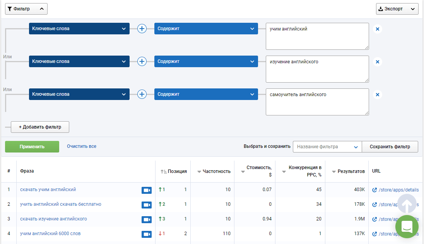
Task: Open external link icon in row 2 URL
Action: [374, 205]
